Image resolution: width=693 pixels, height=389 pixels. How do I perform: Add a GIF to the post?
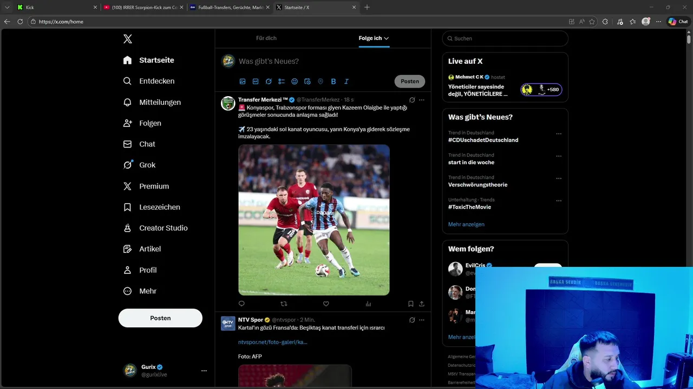pos(256,82)
